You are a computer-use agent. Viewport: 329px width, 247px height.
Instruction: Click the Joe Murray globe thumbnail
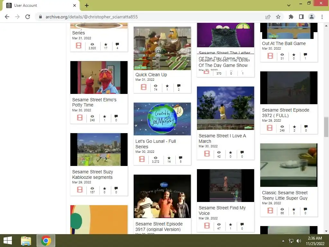pos(162,119)
